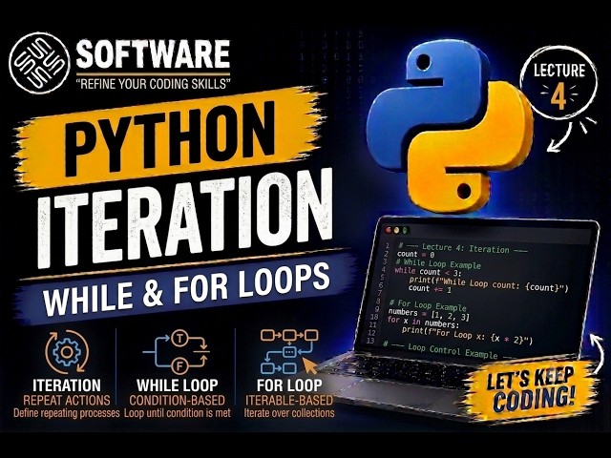
Task: Click the "for x in numbers:" code line
Action: pyautogui.click(x=423, y=323)
